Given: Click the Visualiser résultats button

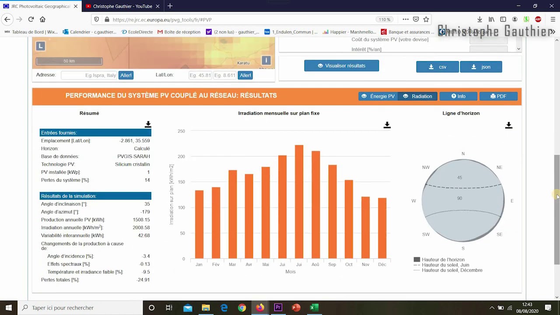Looking at the screenshot, I should [x=341, y=65].
